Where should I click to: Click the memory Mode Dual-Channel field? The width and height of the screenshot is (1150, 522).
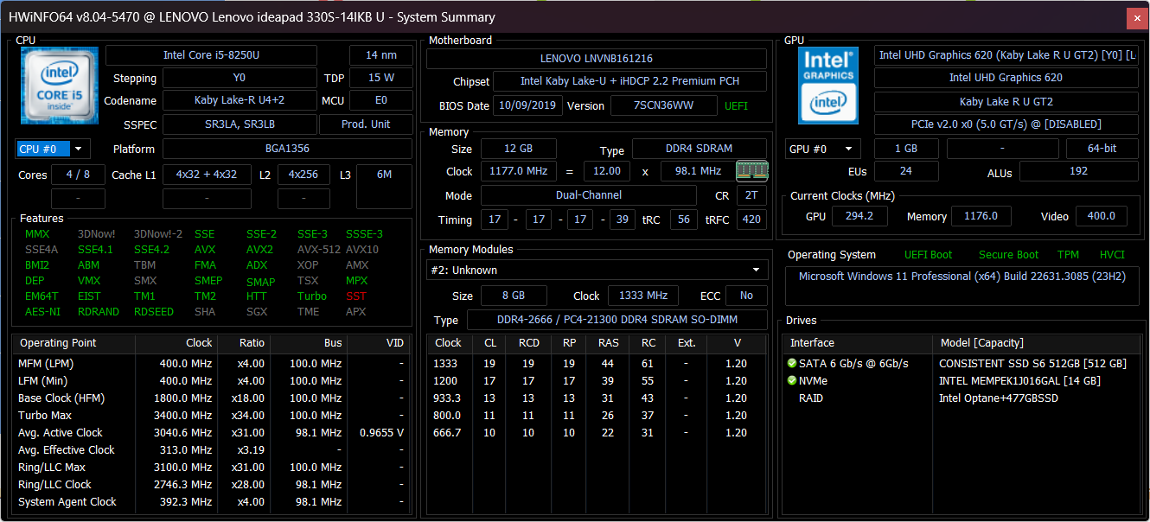tap(588, 195)
